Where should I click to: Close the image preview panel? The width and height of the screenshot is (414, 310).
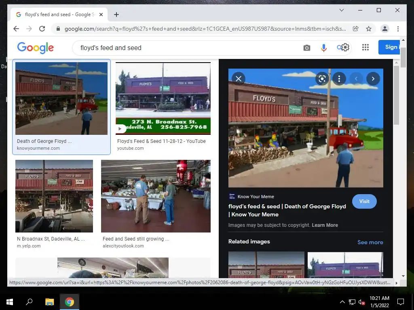click(239, 79)
